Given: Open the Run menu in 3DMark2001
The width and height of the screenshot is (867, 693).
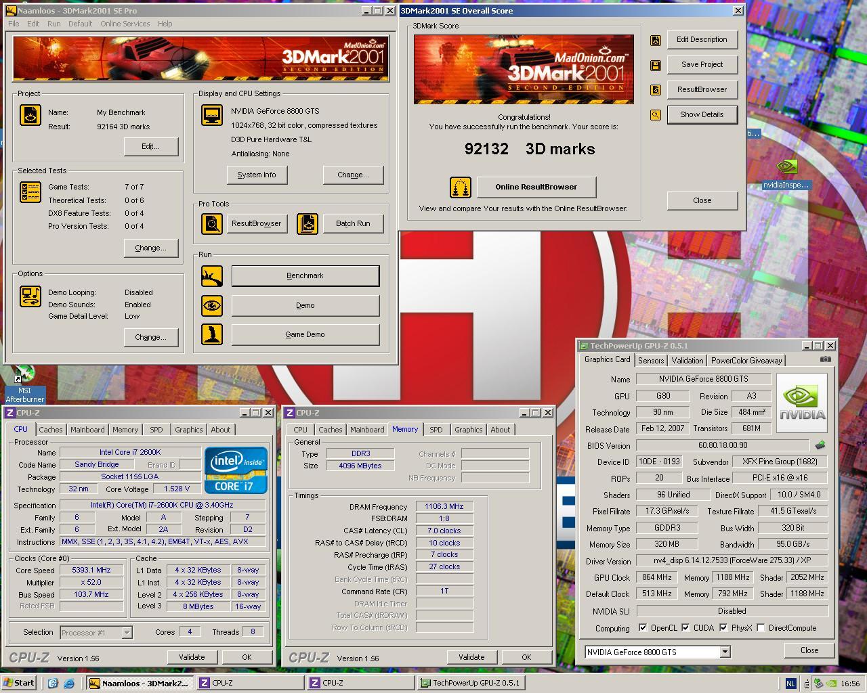Looking at the screenshot, I should click(54, 24).
